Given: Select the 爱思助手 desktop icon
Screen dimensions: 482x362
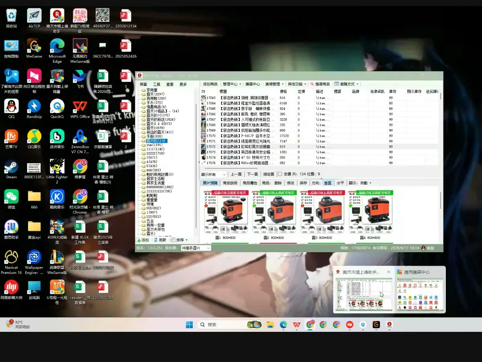Looking at the screenshot, I should pos(11,230).
